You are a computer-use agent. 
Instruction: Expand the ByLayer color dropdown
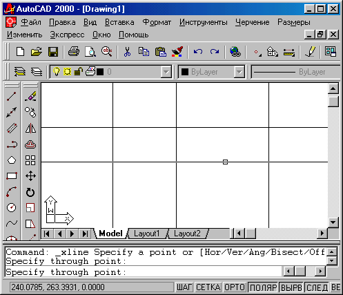(239, 72)
